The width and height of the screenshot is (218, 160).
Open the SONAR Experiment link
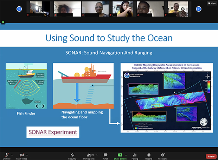[53, 132]
